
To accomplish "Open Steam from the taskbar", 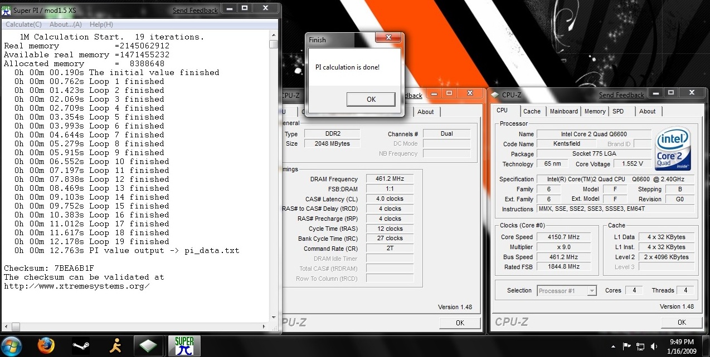I will pos(81,346).
